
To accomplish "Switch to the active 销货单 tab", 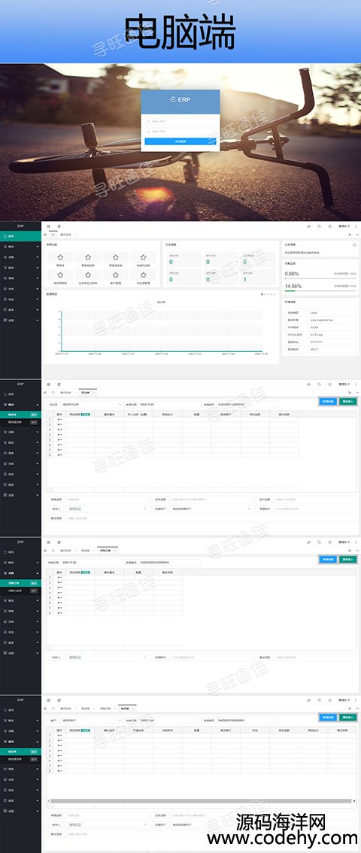I will (x=126, y=709).
